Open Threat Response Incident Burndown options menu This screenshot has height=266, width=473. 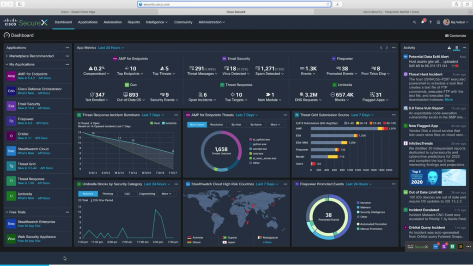(176, 115)
